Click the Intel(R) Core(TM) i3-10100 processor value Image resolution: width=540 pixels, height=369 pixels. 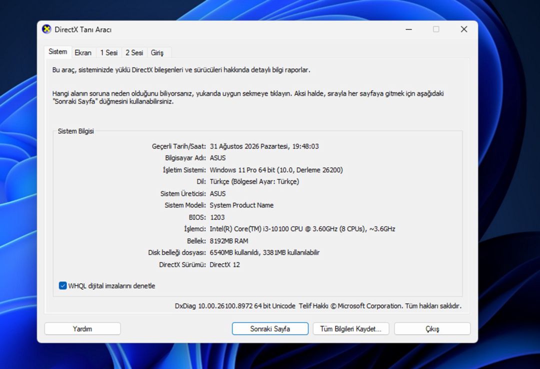pyautogui.click(x=302, y=229)
